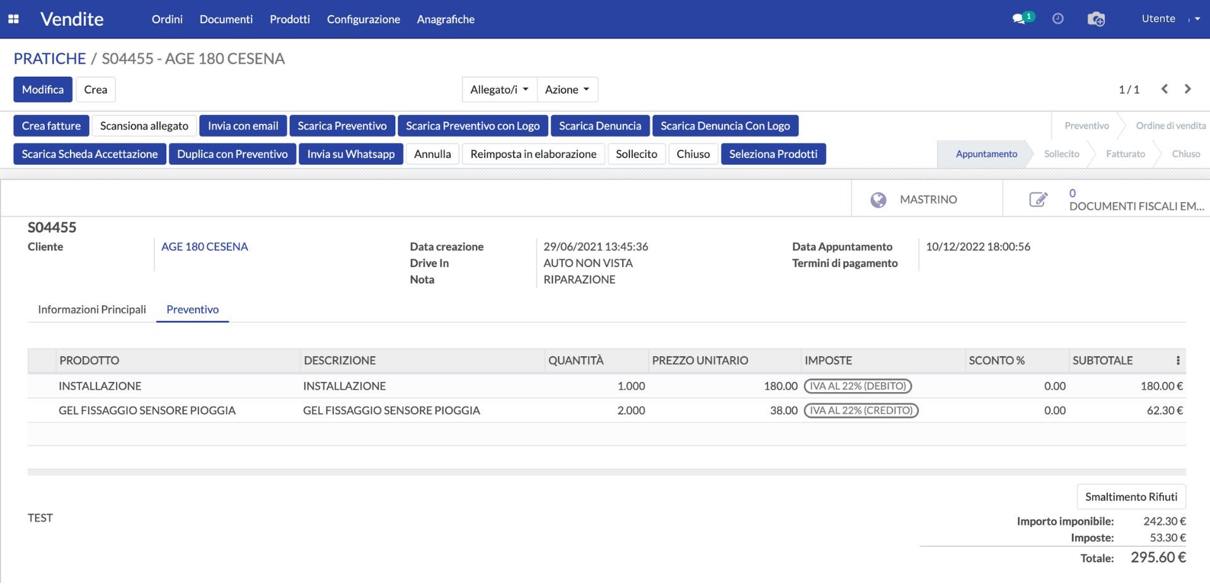
Task: Open the DOCUMENTI FISCALI EM... stat button
Action: click(x=1107, y=200)
